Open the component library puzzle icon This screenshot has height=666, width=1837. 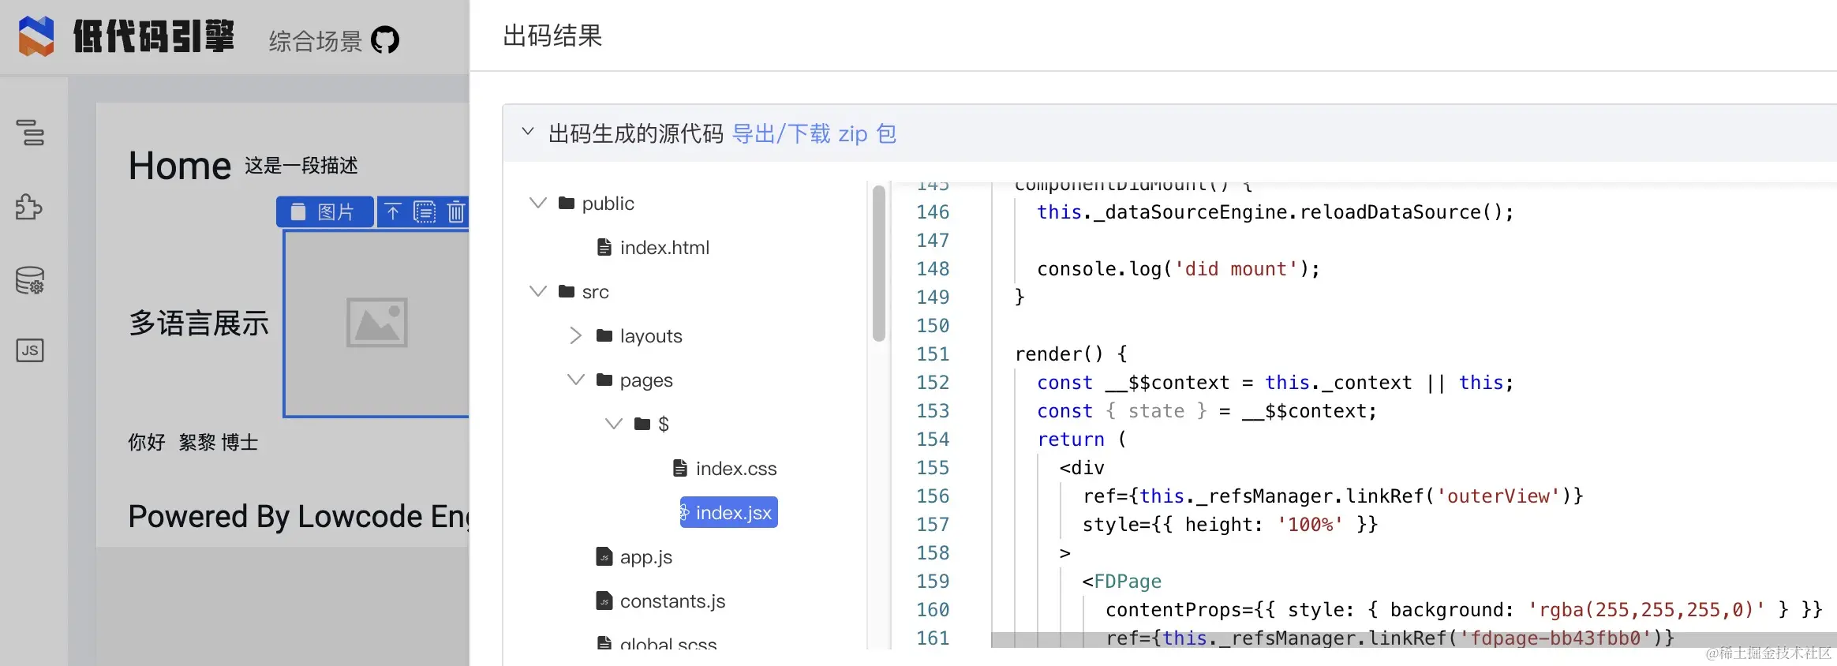click(30, 207)
